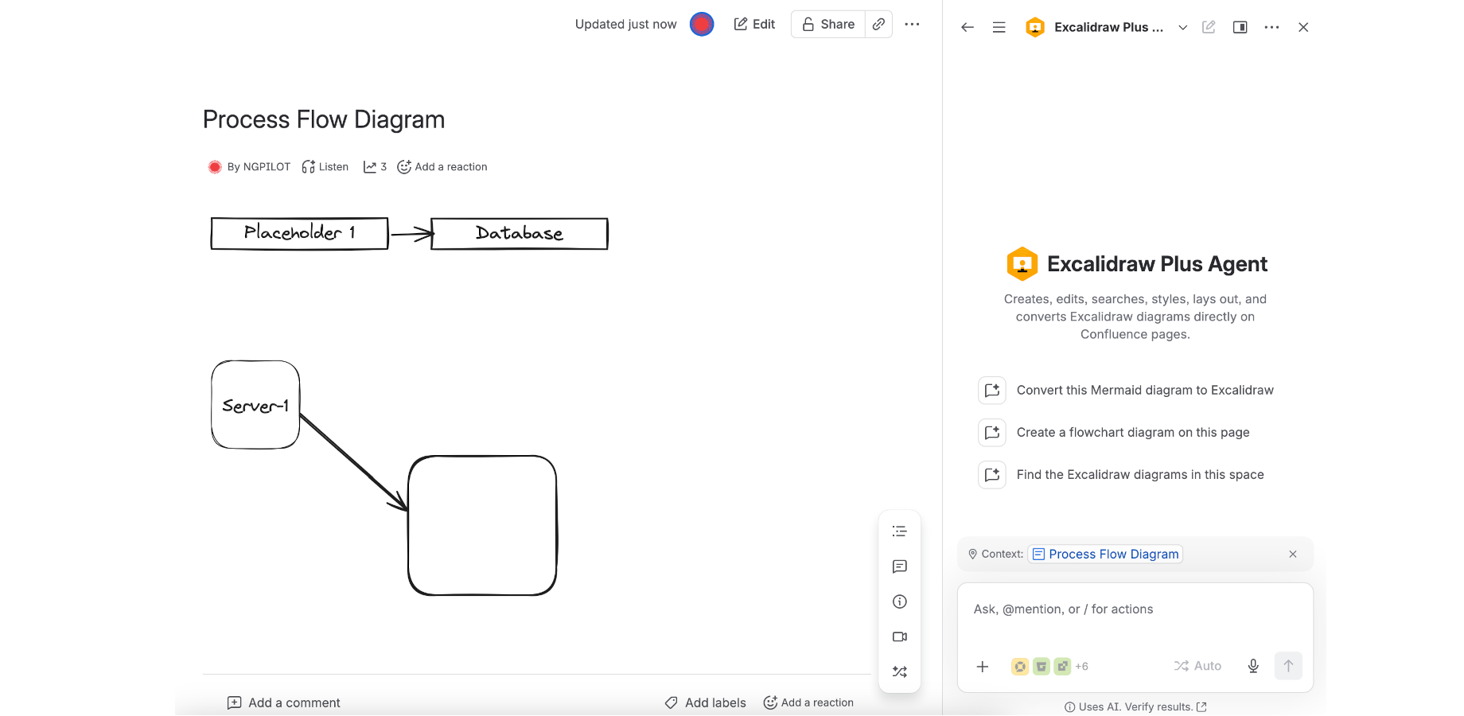Show page info details icon

click(x=900, y=601)
